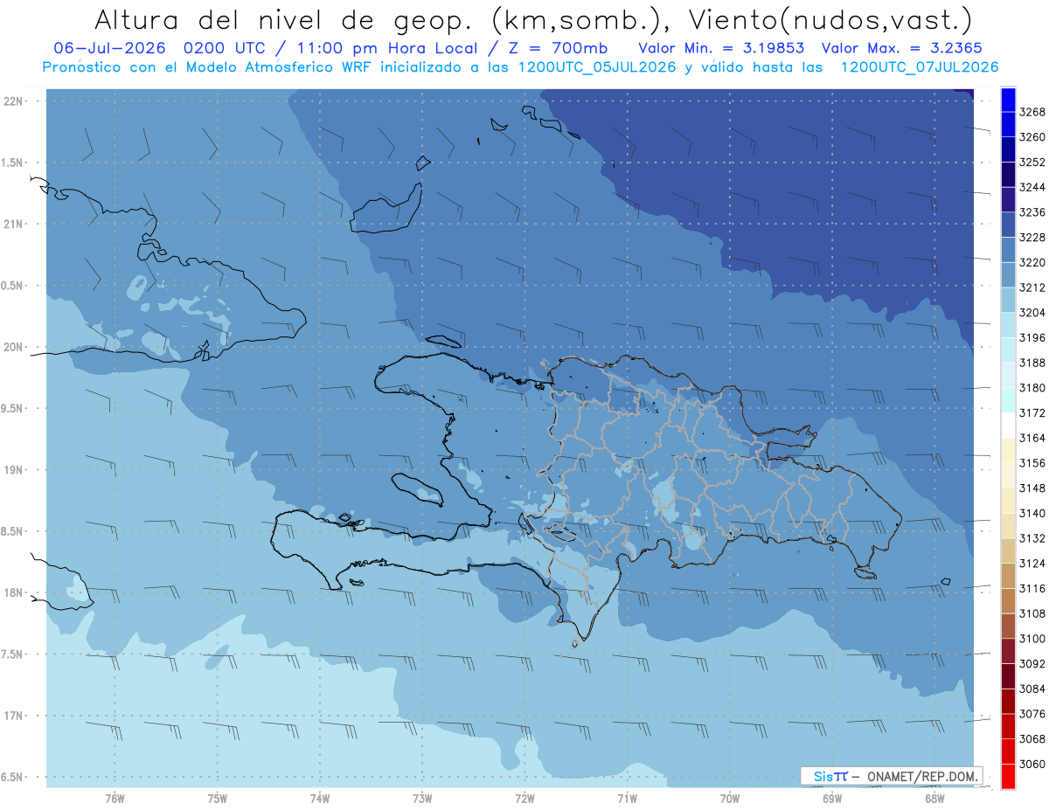Click the colorbar value '3164'

[x=1032, y=439]
